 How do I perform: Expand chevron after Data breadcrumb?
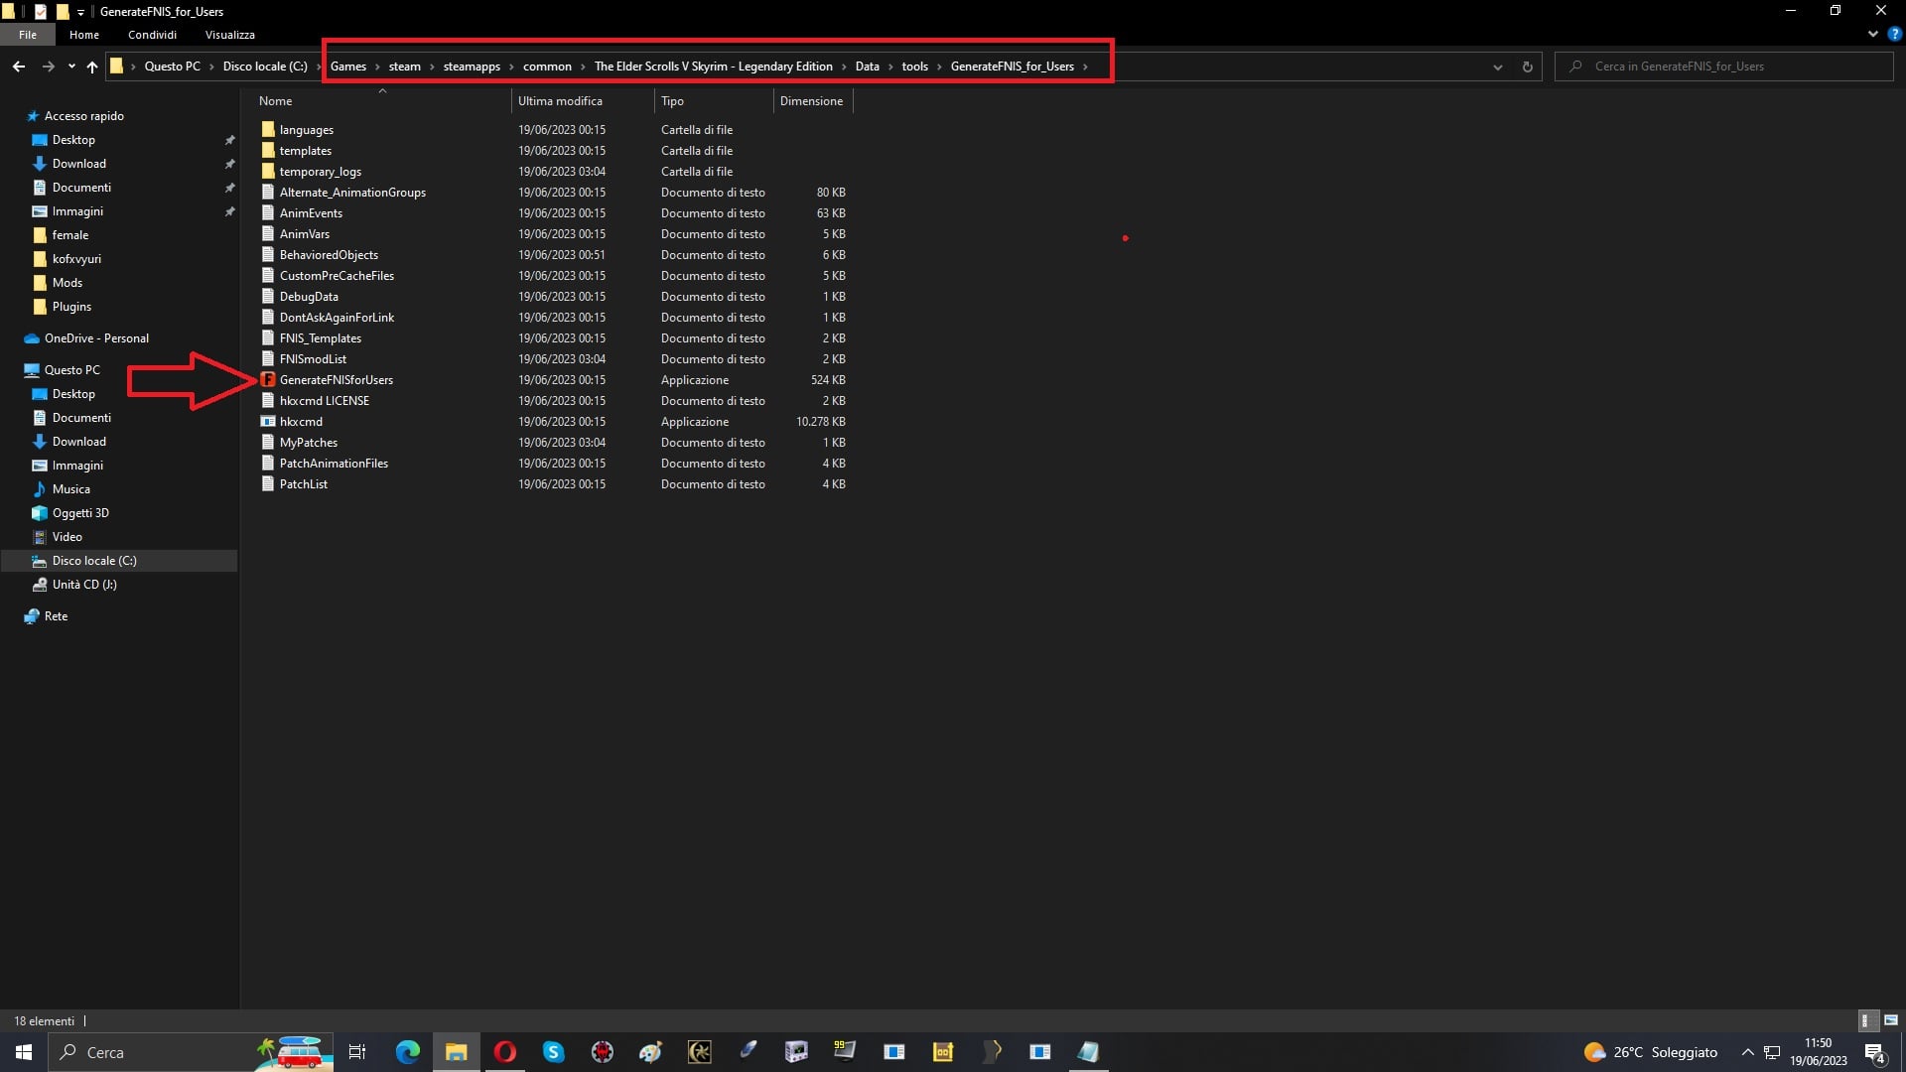pos(890,67)
